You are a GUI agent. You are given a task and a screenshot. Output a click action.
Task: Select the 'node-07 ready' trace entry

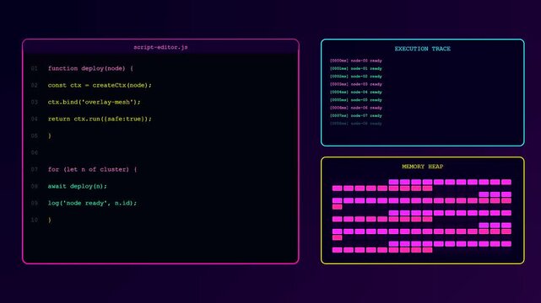[x=355, y=115]
